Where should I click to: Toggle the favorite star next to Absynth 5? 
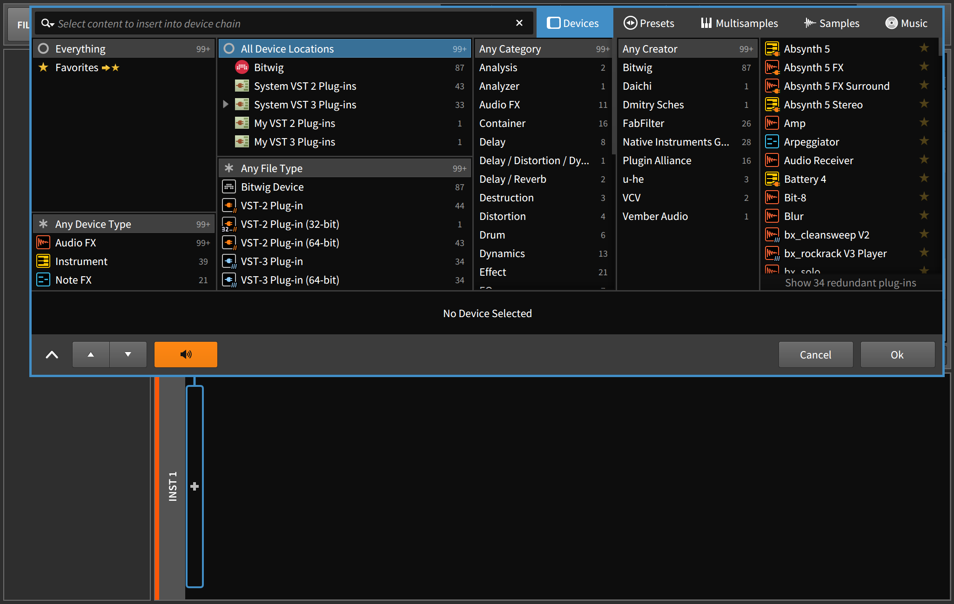(x=924, y=48)
